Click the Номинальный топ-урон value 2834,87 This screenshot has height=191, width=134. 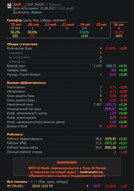pos(110,109)
